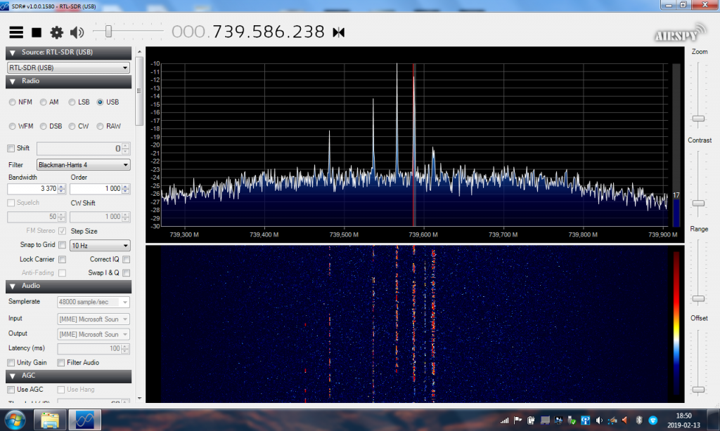Click the red tuning marker line
The height and width of the screenshot is (431, 720).
pos(413,145)
